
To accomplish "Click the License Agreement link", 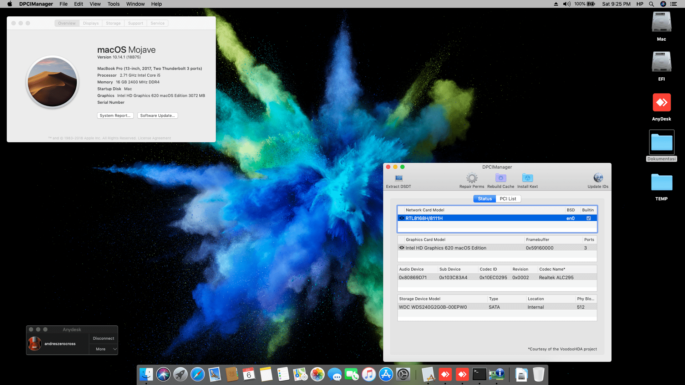I will pyautogui.click(x=154, y=138).
